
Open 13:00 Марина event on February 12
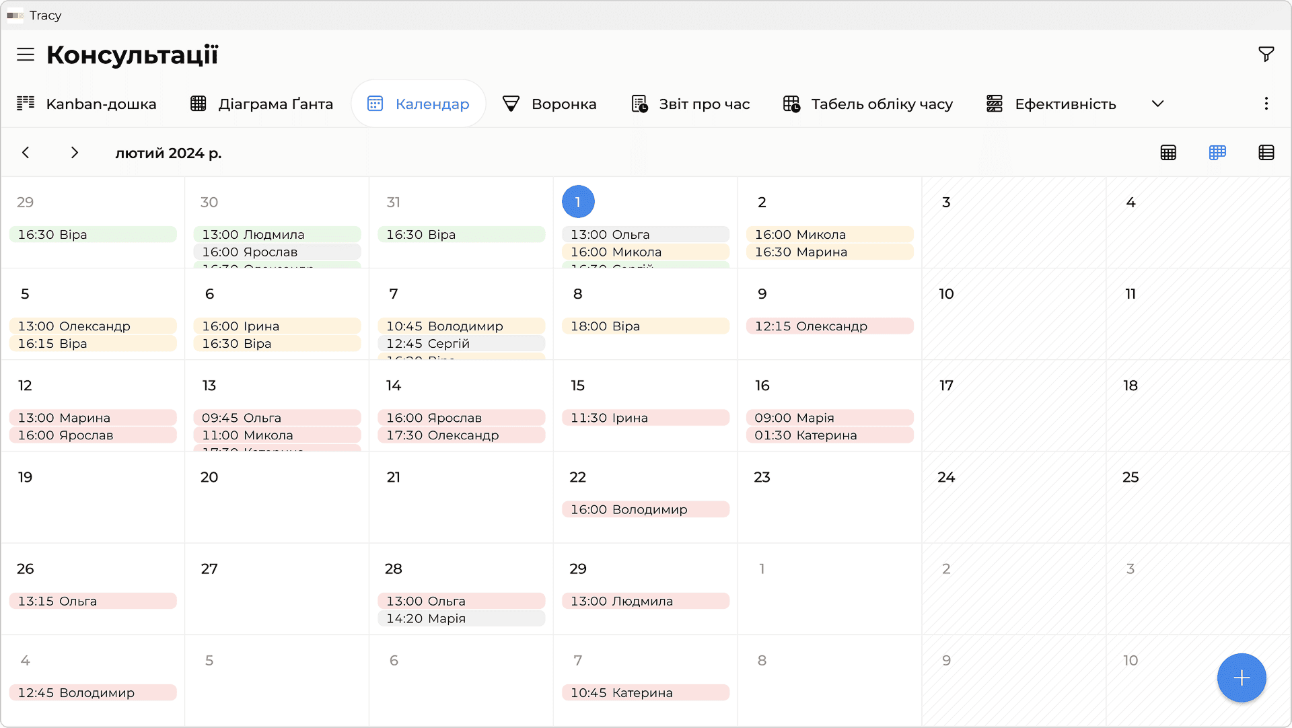[x=93, y=417]
